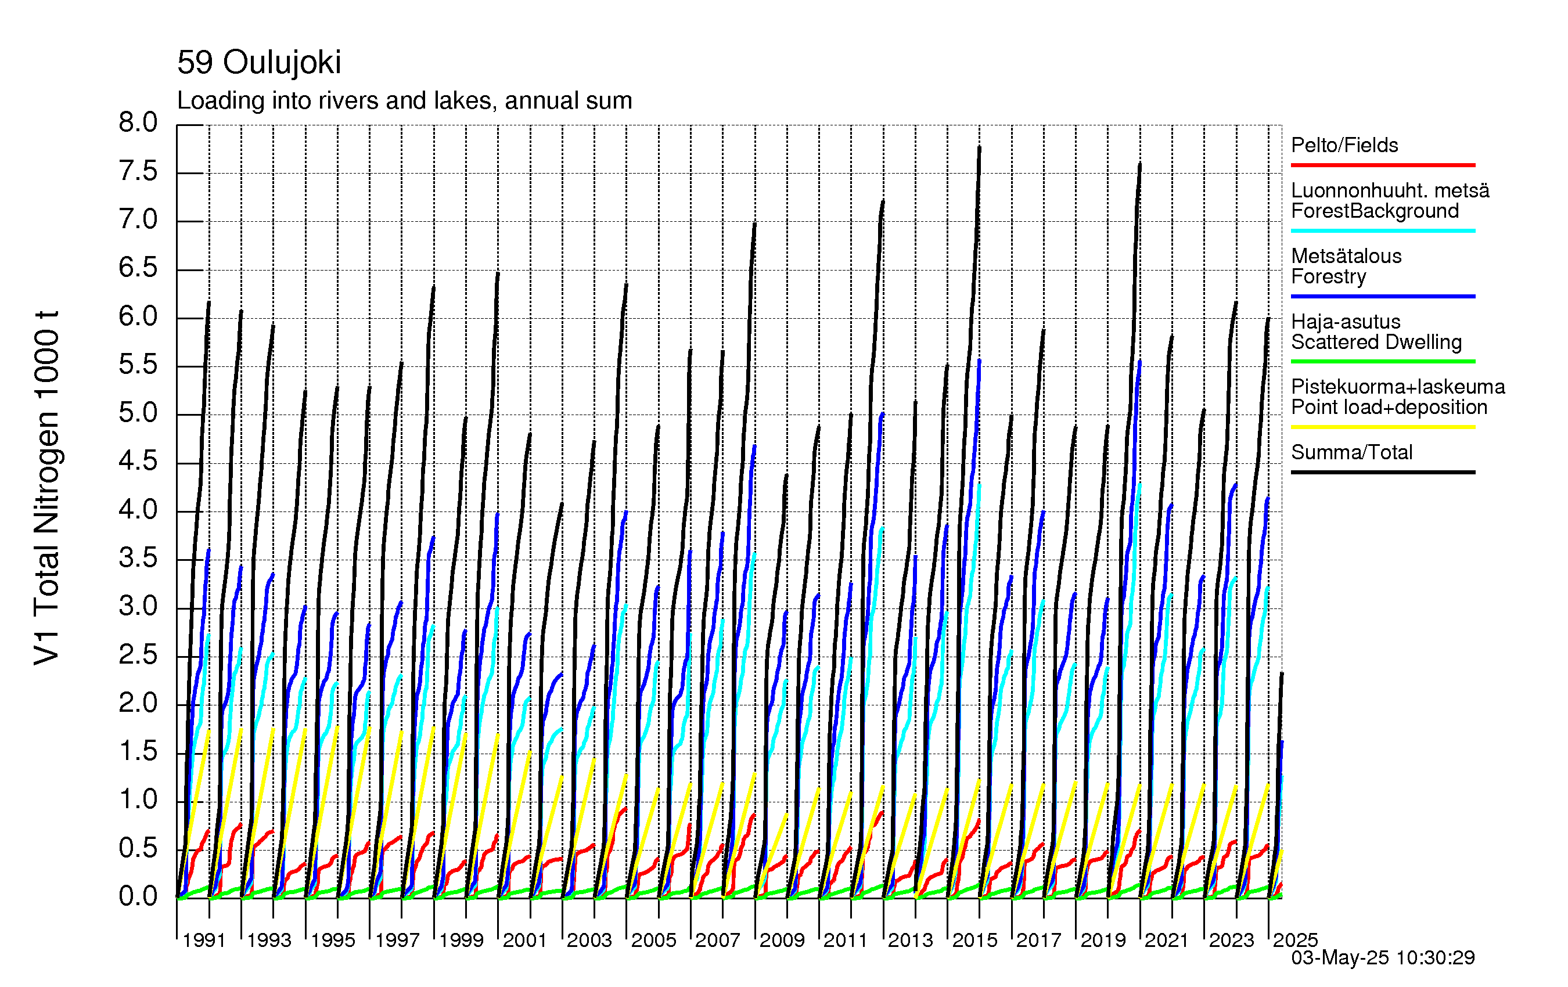Click the 'ForestBackground' legend label
This screenshot has width=1568, height=987.
pyautogui.click(x=1375, y=211)
